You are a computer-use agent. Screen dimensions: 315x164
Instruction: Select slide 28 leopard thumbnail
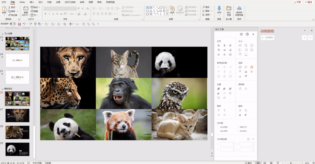click(17, 132)
